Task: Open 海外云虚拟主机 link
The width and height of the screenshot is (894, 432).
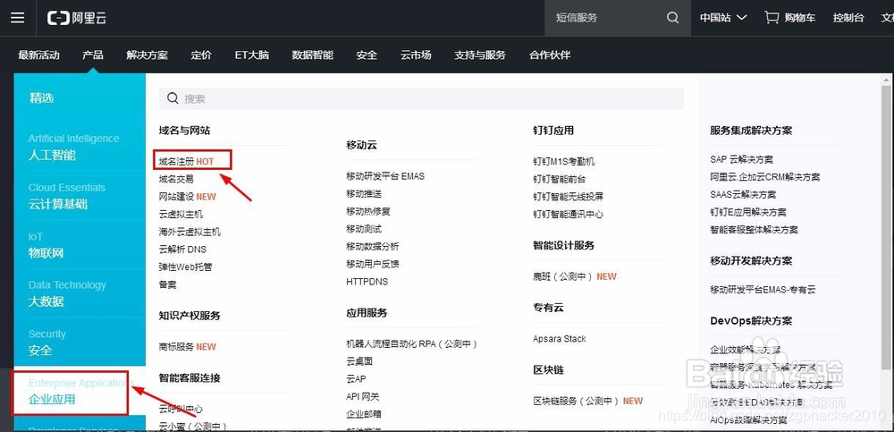Action: click(190, 232)
